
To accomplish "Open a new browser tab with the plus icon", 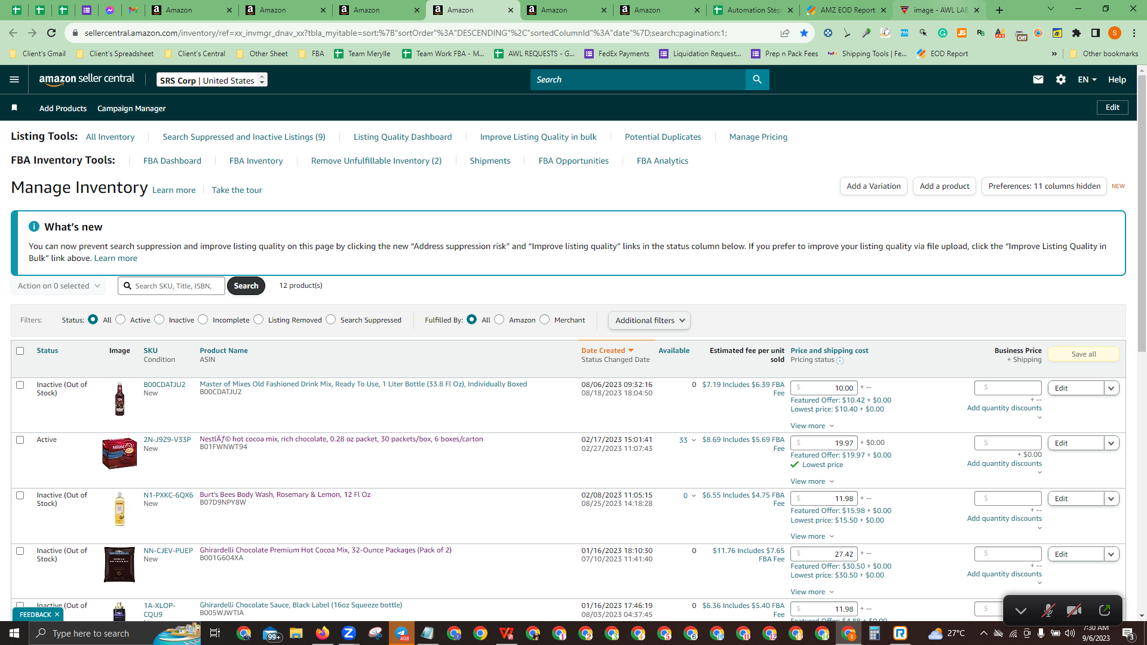I will pos(999,10).
